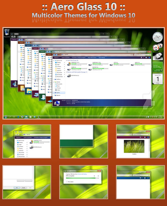Open the Recycle Bin on the desktop
The image size is (167, 206).
[7, 33]
